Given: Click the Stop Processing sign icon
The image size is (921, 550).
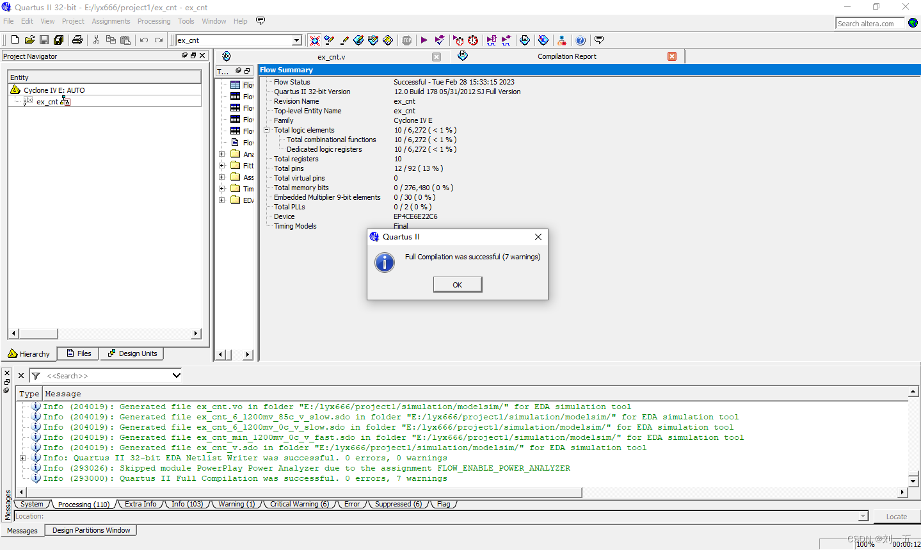Looking at the screenshot, I should click(x=407, y=40).
